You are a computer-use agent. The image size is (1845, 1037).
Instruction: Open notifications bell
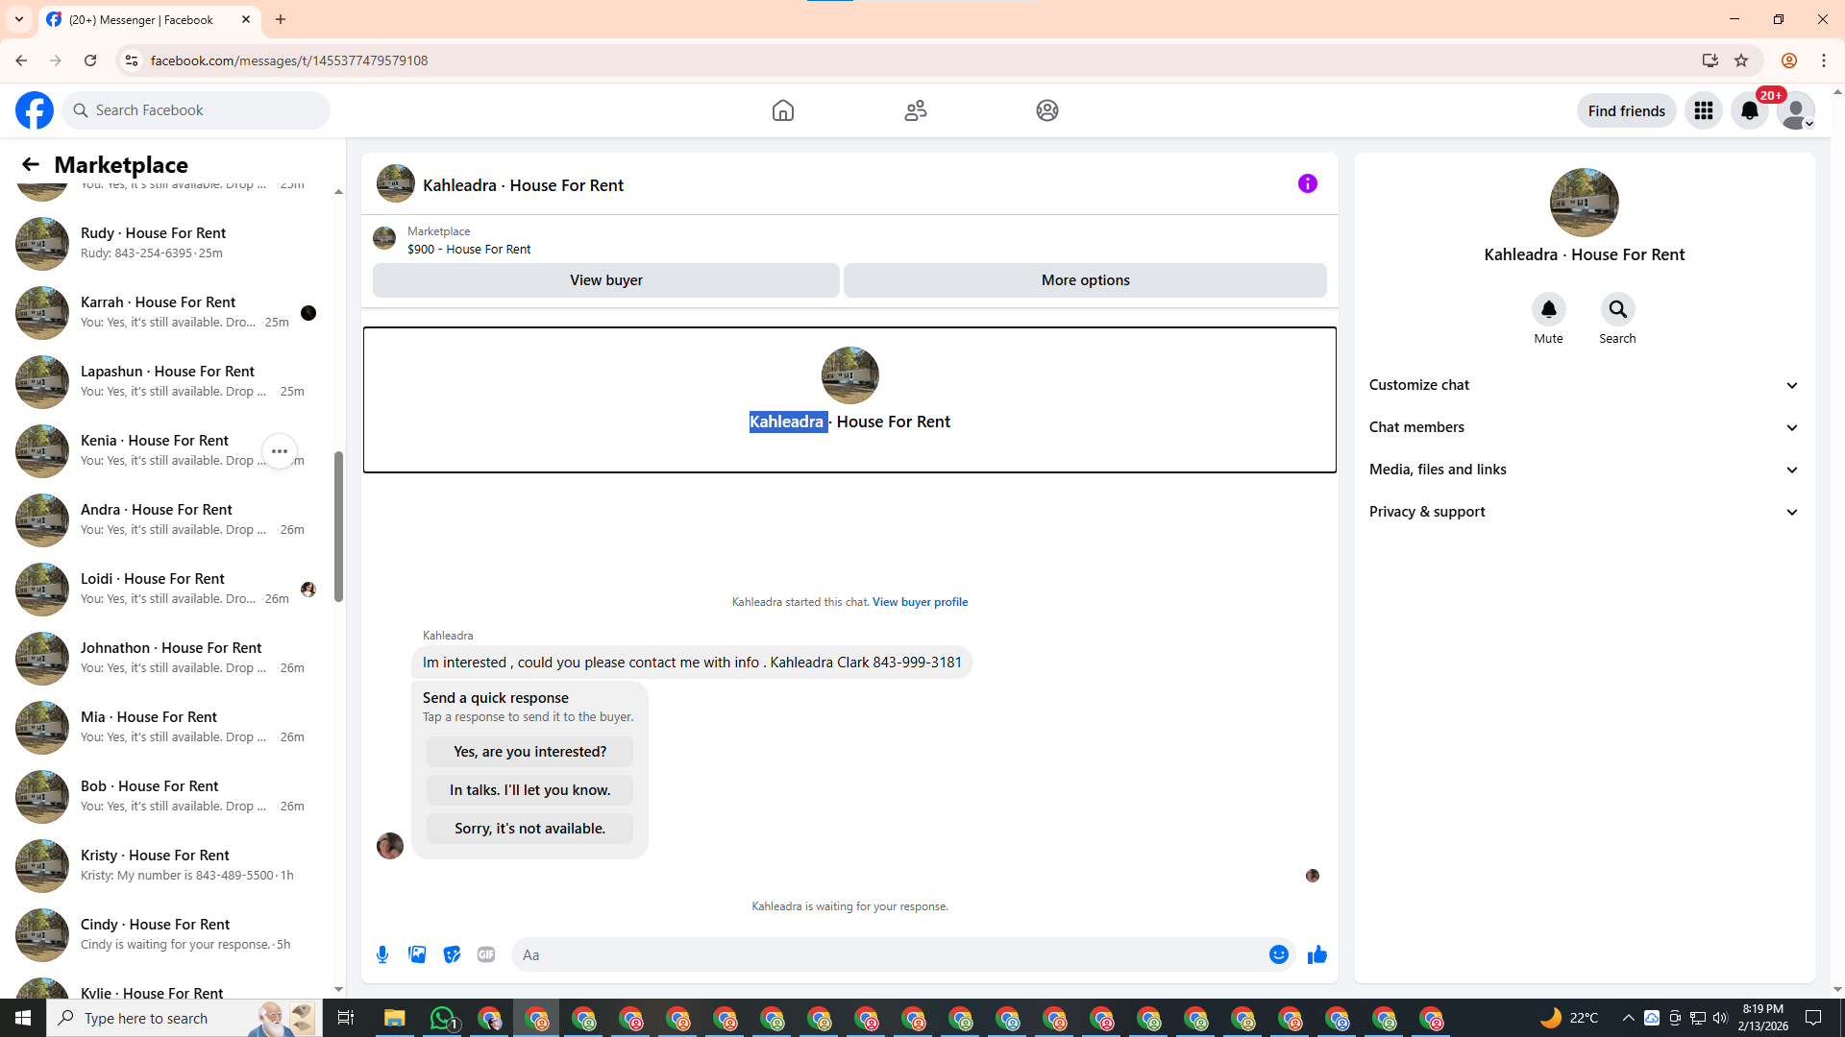click(1750, 110)
